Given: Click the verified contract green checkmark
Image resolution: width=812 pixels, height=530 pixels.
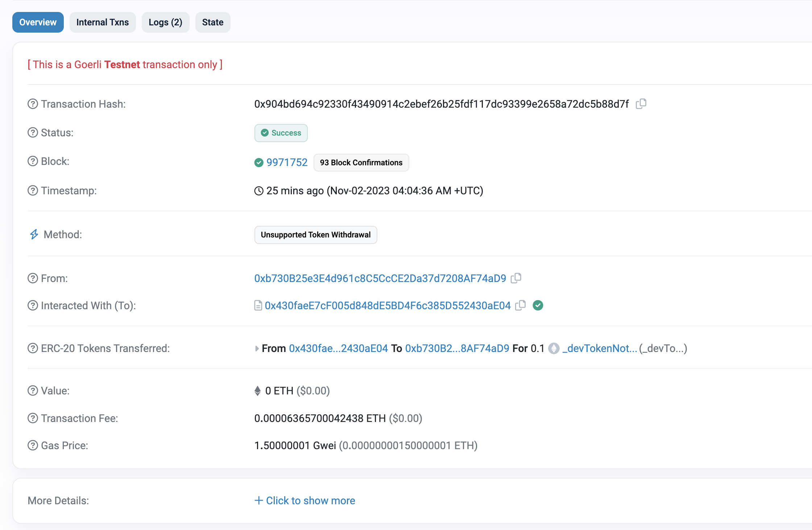Looking at the screenshot, I should 538,305.
